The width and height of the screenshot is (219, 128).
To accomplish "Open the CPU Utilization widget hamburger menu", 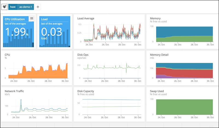I will pyautogui.click(x=32, y=18).
